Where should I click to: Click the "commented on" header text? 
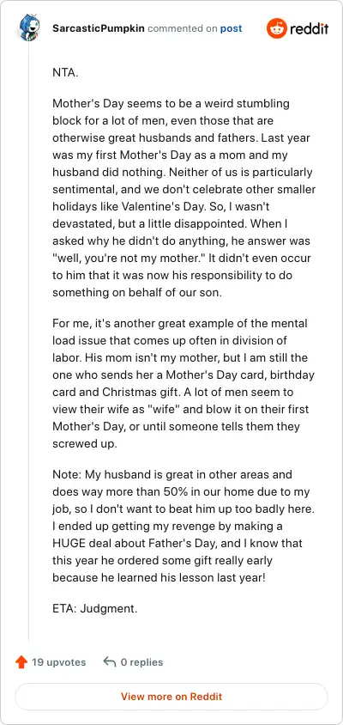[183, 28]
